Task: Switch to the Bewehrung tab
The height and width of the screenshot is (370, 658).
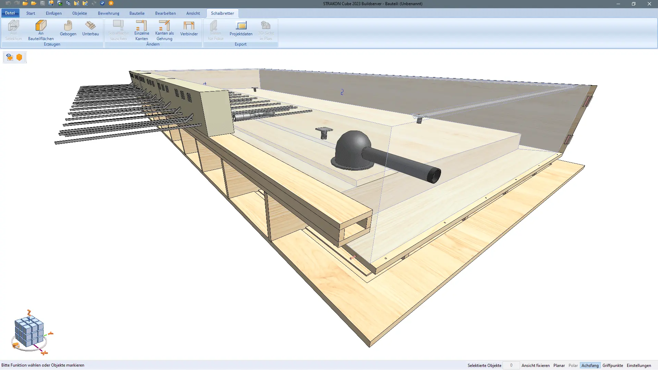Action: 108,13
